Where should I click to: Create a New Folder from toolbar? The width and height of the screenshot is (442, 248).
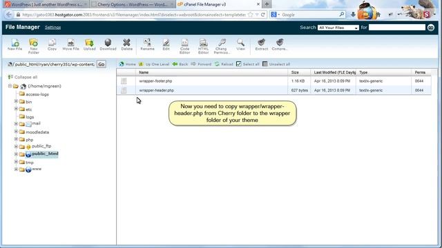(x=33, y=46)
